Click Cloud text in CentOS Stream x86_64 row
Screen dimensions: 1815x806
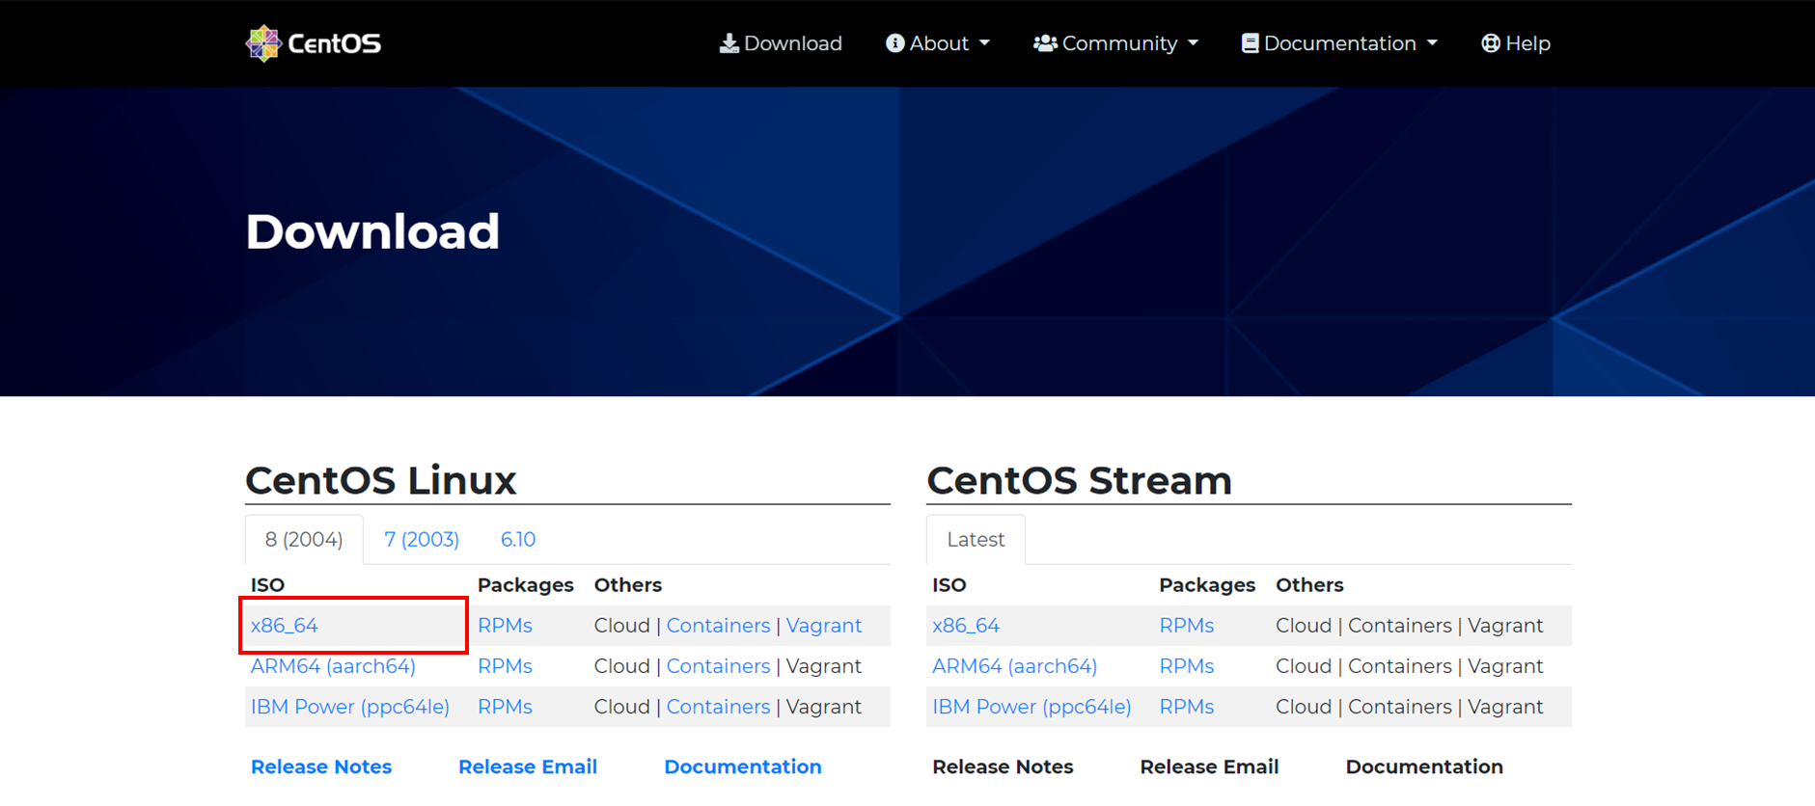pyautogui.click(x=1304, y=626)
